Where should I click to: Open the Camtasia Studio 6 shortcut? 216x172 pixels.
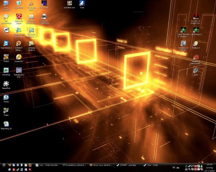pos(31,44)
